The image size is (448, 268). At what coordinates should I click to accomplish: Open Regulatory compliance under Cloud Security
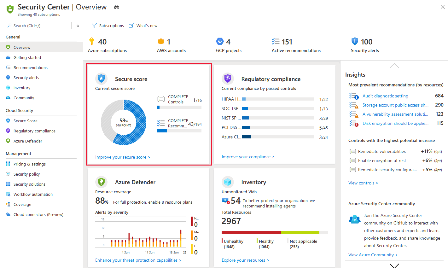pyautogui.click(x=34, y=131)
